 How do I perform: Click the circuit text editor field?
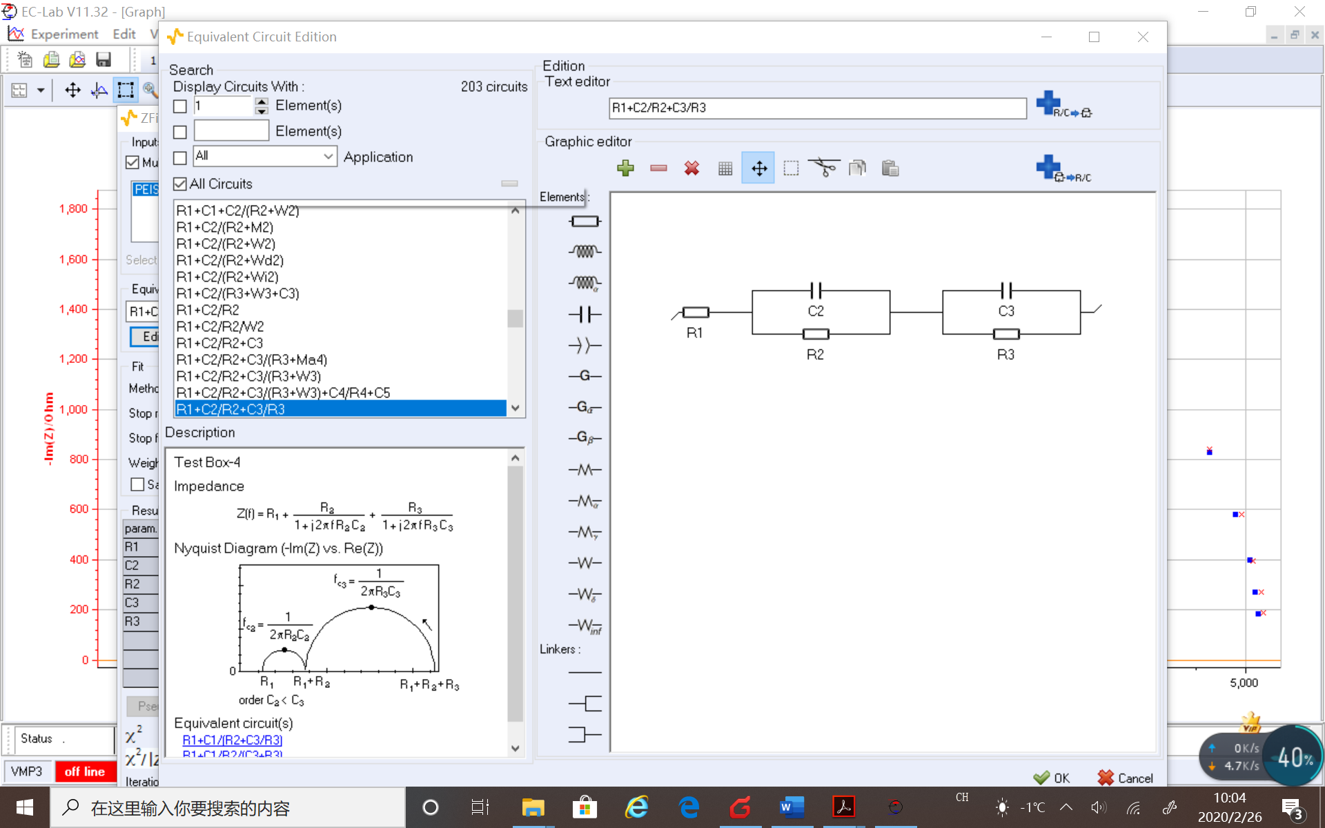[x=817, y=108]
